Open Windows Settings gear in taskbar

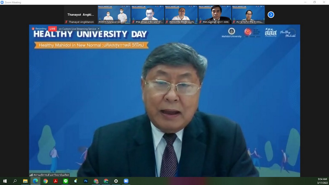116,181
